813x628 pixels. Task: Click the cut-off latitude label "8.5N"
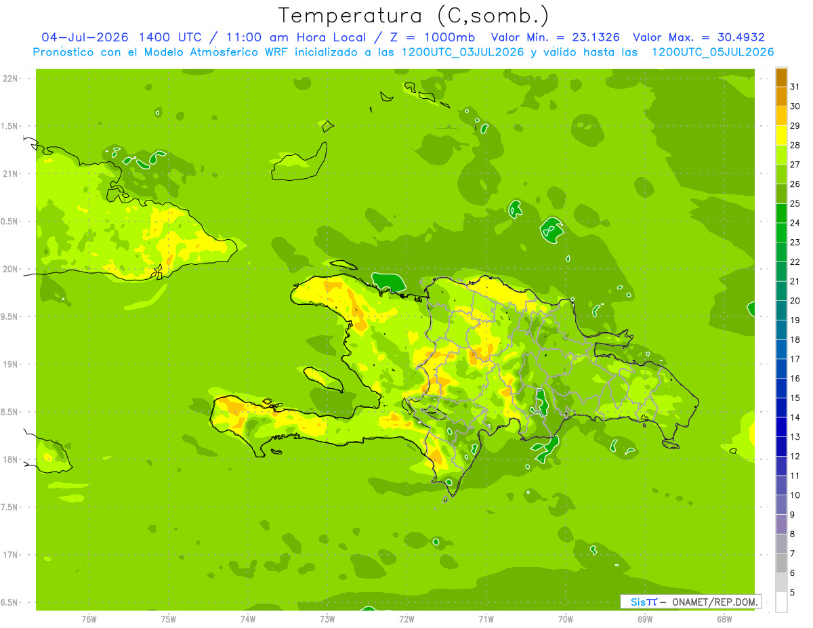9,412
